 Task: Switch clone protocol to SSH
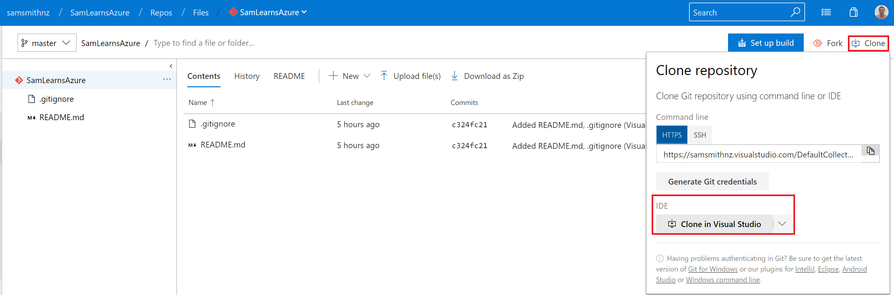click(x=699, y=135)
